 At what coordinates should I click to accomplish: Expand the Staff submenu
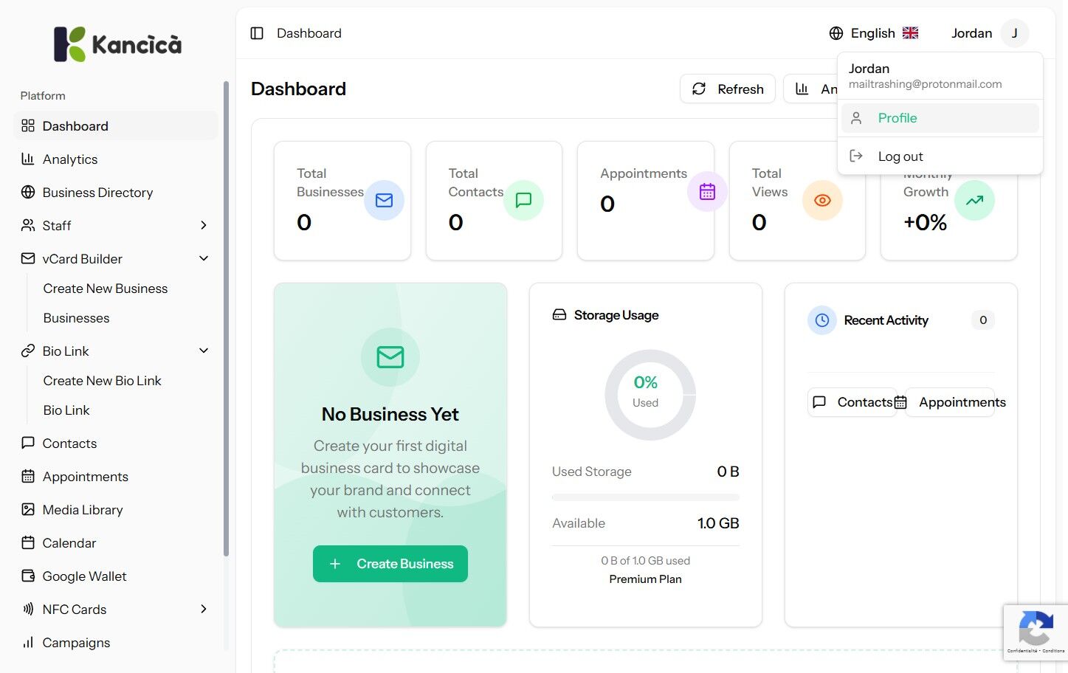[x=204, y=225]
